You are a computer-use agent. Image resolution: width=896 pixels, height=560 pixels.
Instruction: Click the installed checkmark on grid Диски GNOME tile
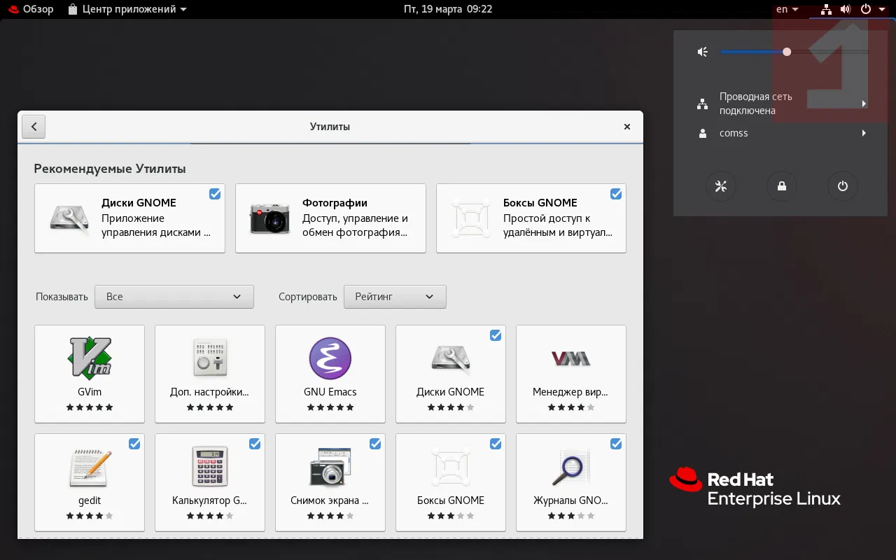coord(496,335)
